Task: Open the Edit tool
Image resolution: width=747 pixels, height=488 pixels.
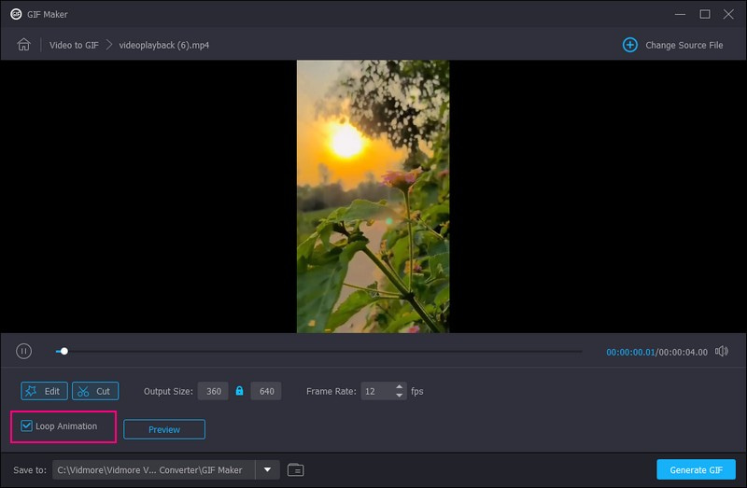Action: click(44, 391)
